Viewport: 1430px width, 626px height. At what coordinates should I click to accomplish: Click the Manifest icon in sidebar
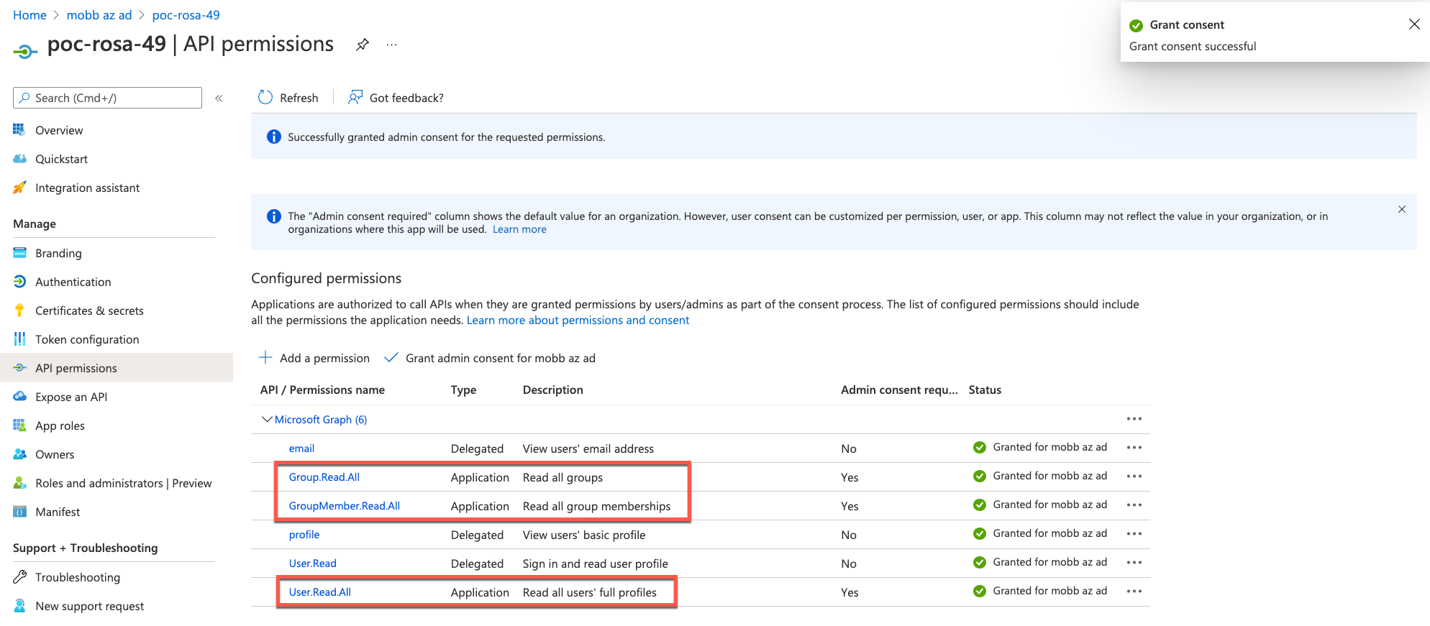tap(19, 511)
